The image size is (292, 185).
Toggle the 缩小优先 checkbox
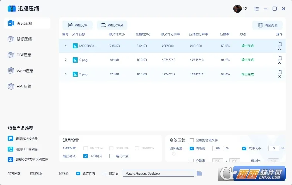(x=85, y=148)
